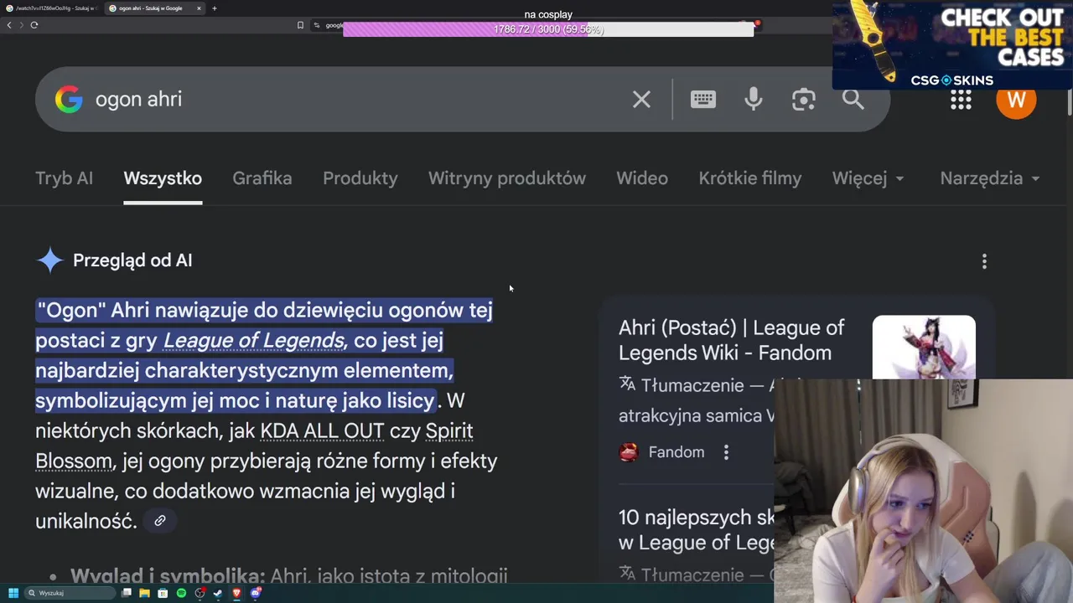Open 'Witryny produktów' tab
1073x603 pixels.
click(x=507, y=178)
